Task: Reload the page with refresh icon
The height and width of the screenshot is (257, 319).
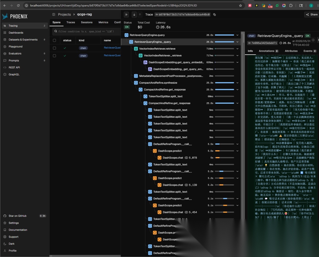Action: (18, 6)
